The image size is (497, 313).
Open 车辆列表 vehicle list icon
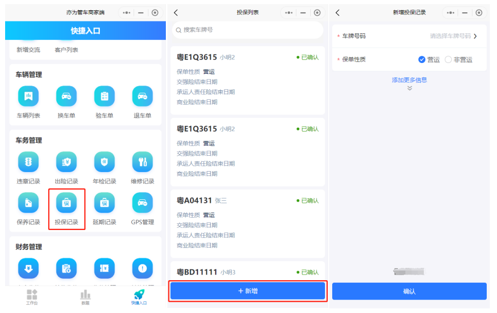coord(29,96)
